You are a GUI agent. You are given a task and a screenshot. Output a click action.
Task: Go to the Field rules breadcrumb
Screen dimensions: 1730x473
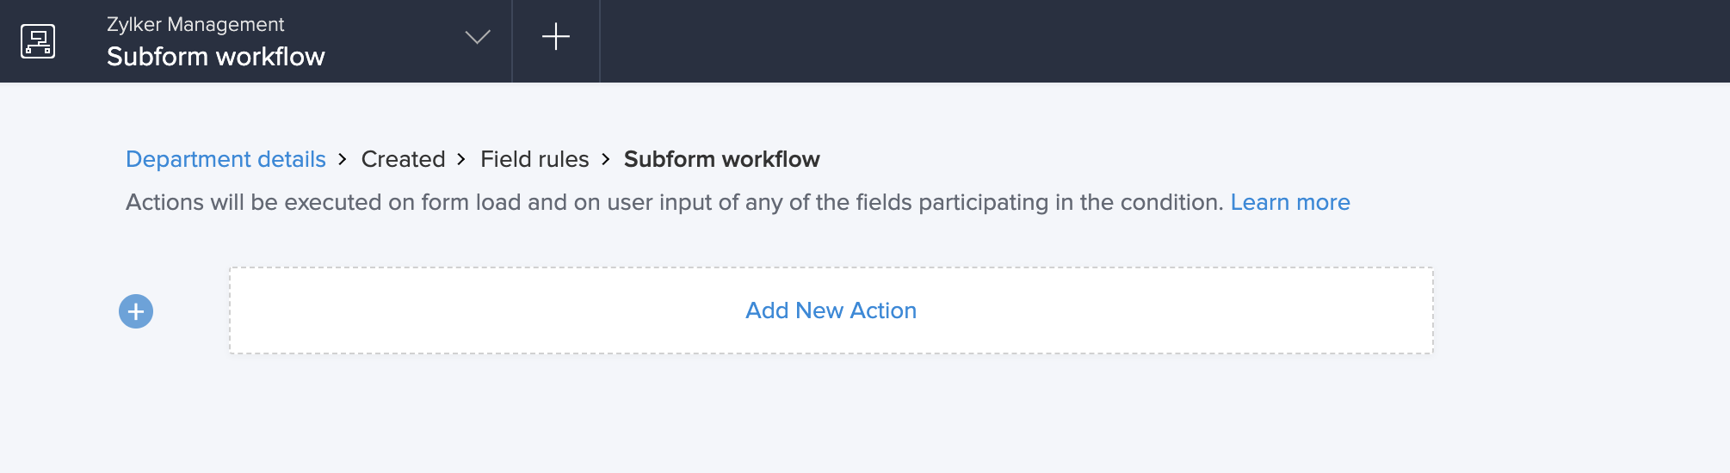point(534,159)
